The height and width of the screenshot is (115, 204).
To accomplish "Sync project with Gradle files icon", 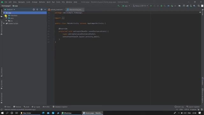I will point(187,6).
